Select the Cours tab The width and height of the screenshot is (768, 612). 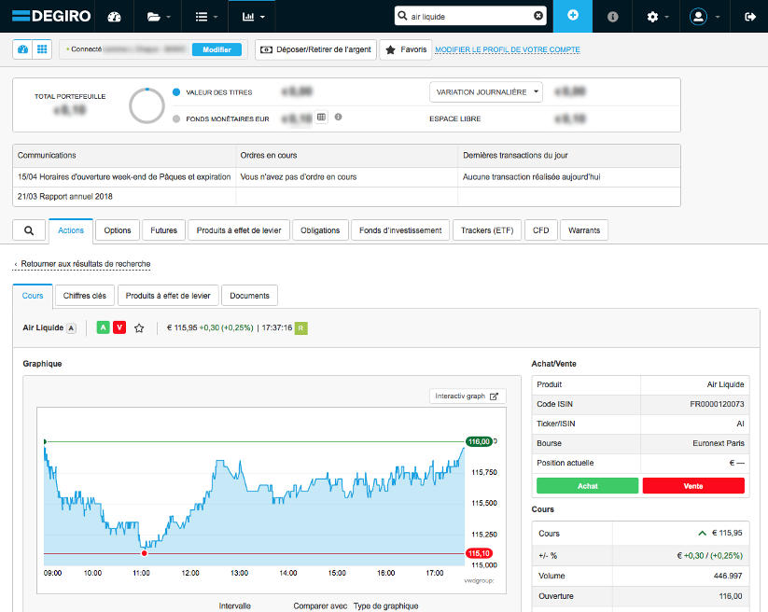[x=33, y=296]
